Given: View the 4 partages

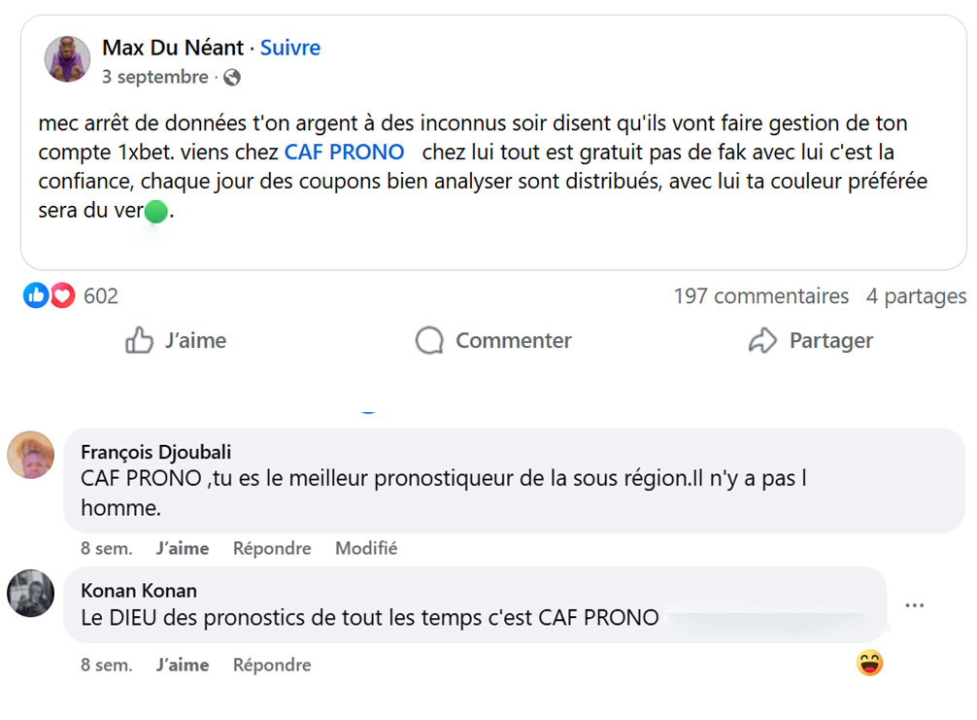Looking at the screenshot, I should pyautogui.click(x=916, y=296).
